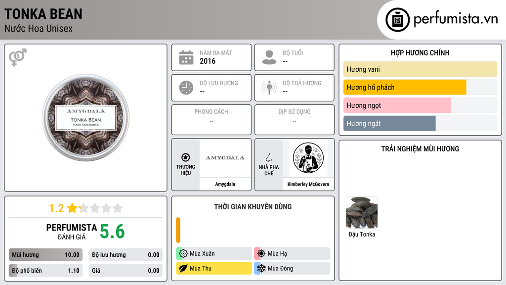This screenshot has width=506, height=285.
Task: Click the Đậu Tonka note label
Action: (362, 234)
